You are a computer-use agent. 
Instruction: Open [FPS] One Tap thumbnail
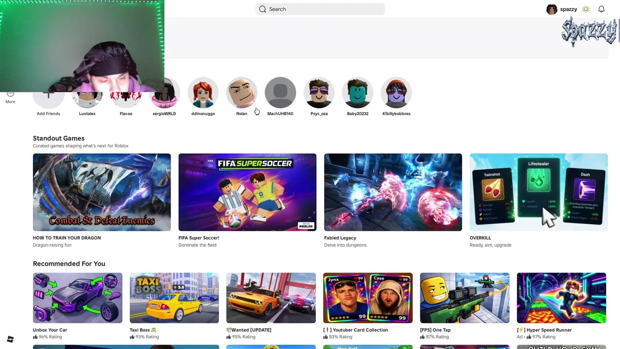pyautogui.click(x=465, y=298)
